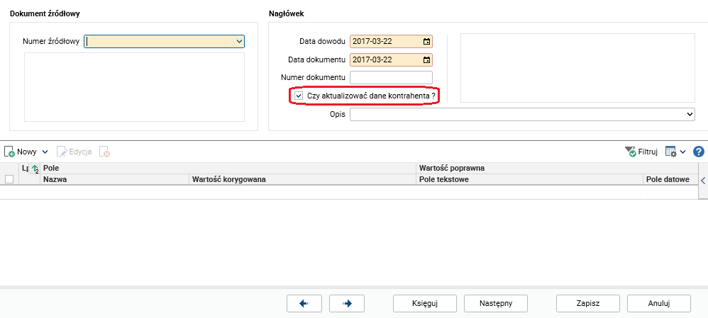Expand the Numer źródłowy dropdown
Viewport: 708px width, 318px height.
tap(239, 42)
